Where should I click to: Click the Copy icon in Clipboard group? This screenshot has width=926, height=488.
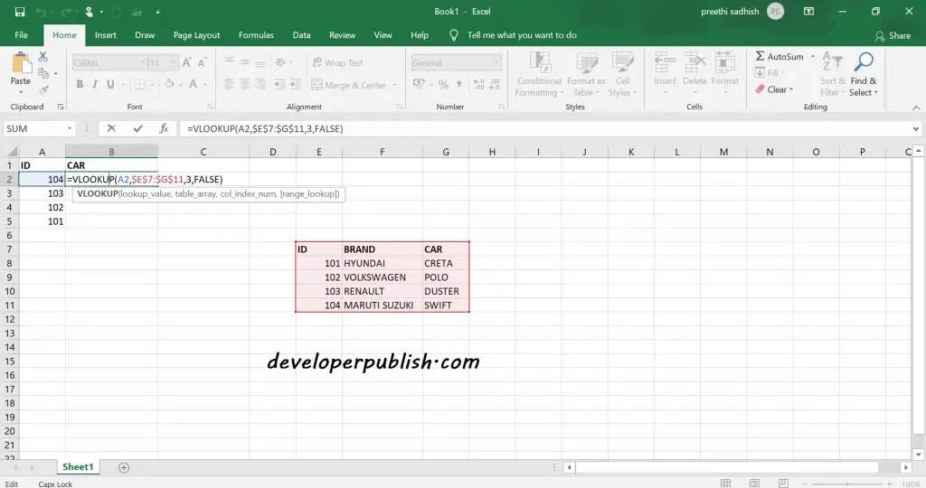click(x=43, y=73)
